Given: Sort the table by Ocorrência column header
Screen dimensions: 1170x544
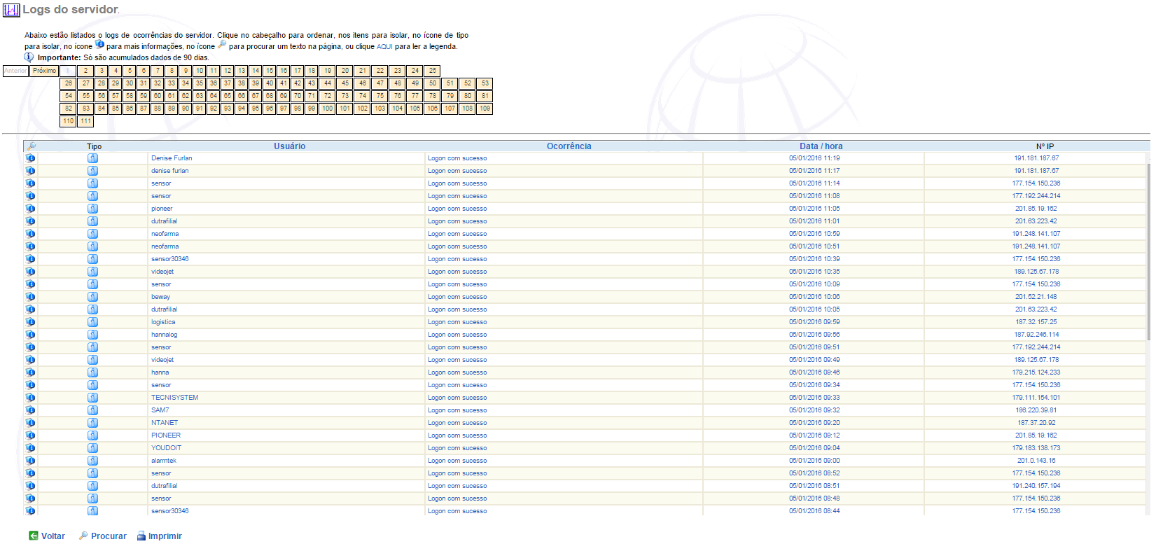Looking at the screenshot, I should tap(569, 146).
